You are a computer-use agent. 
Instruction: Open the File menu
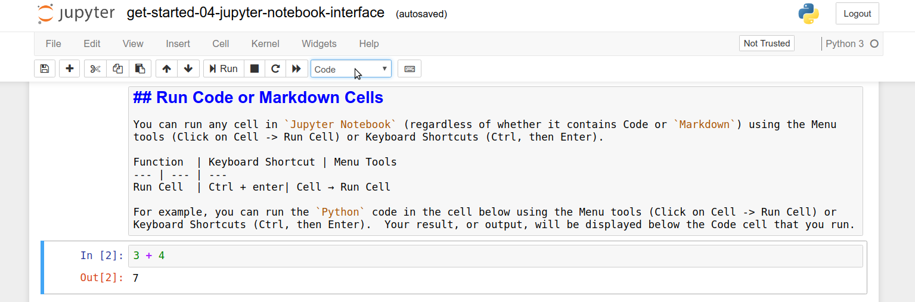54,43
